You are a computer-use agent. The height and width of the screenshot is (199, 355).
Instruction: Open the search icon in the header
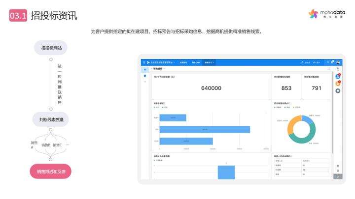[327, 62]
